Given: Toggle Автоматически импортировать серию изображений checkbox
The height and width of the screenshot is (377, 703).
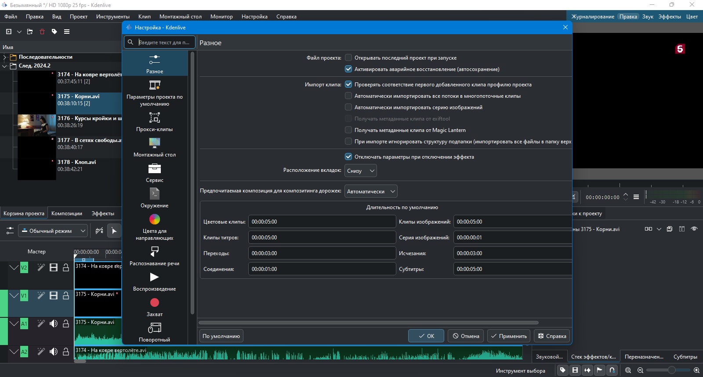Looking at the screenshot, I should [x=348, y=107].
